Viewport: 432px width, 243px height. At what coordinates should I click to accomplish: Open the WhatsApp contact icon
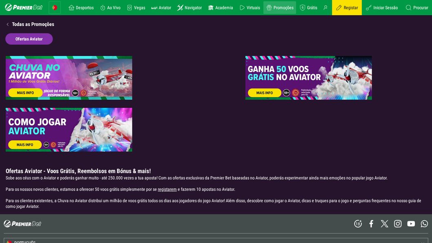[424, 224]
